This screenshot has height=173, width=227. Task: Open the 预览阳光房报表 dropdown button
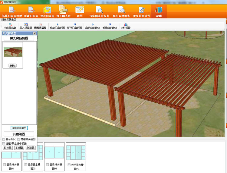point(99,12)
